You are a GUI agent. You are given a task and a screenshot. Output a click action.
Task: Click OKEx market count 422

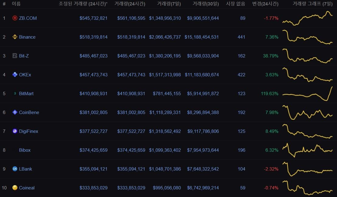coord(241,75)
